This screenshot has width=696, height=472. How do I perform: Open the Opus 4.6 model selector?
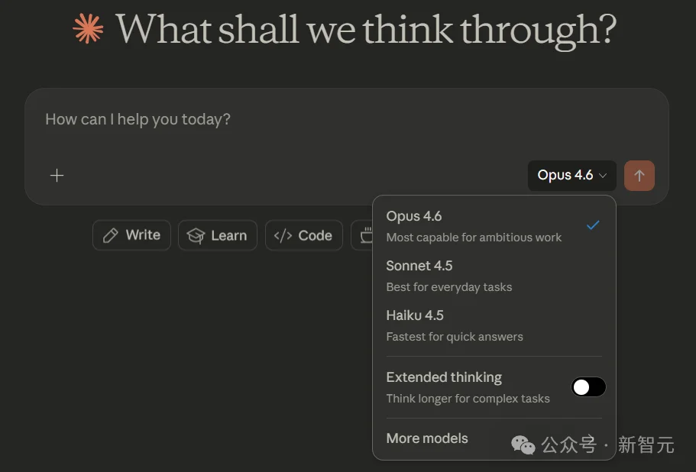pyautogui.click(x=571, y=176)
